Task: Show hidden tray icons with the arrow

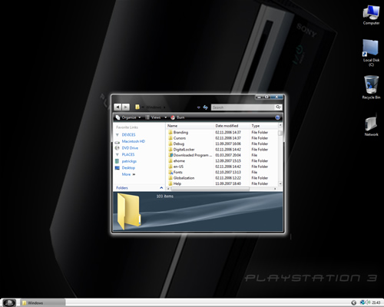Action: tap(353, 303)
